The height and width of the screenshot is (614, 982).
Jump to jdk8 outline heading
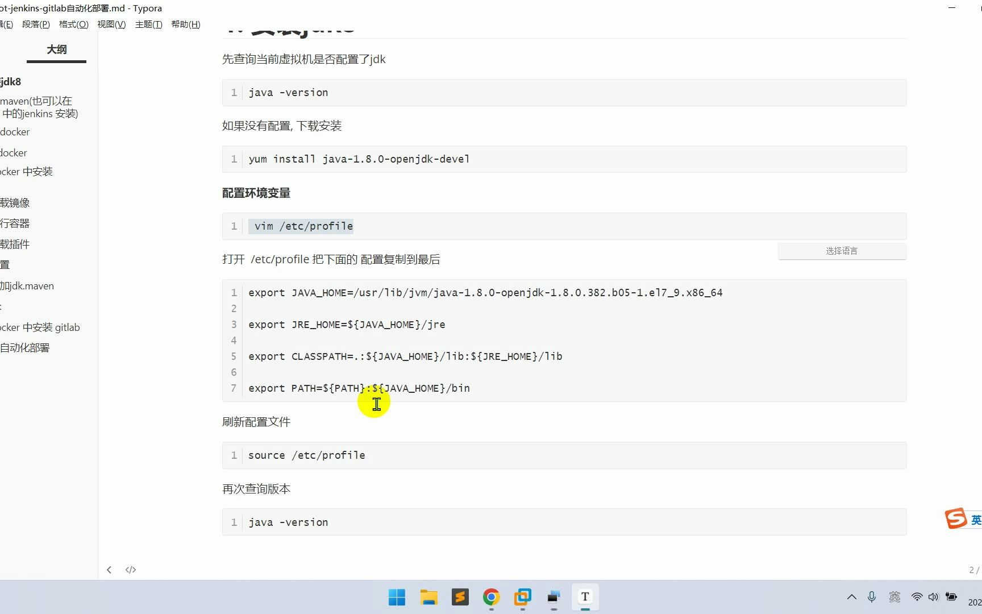pyautogui.click(x=11, y=82)
